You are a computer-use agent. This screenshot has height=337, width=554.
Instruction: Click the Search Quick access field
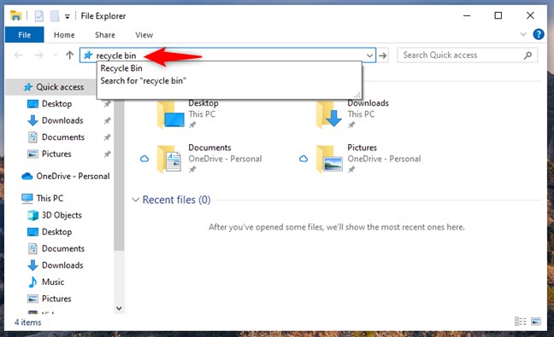tap(467, 55)
